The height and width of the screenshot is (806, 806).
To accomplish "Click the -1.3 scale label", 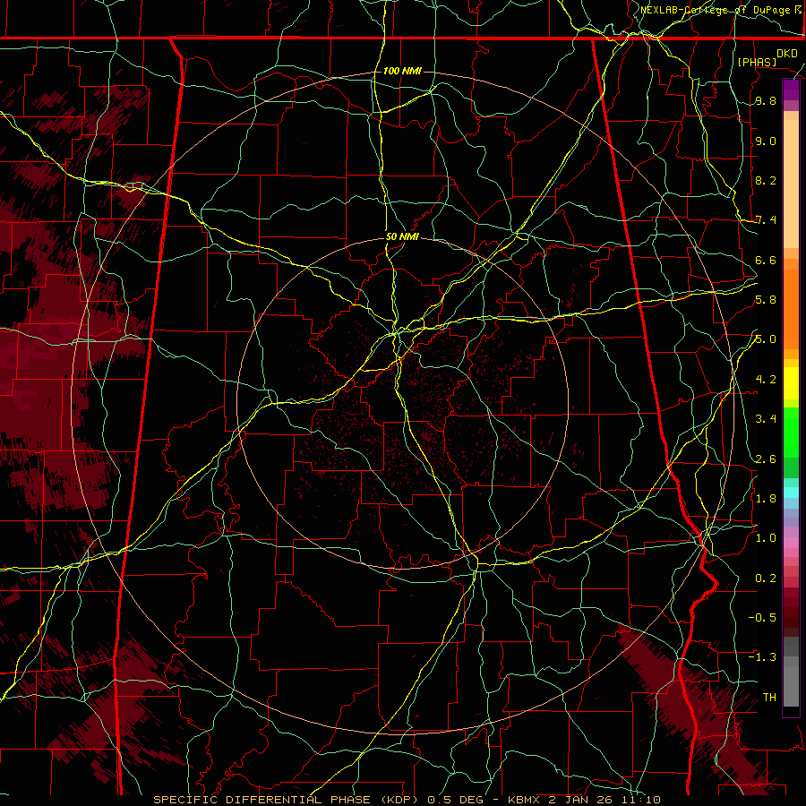I will (x=762, y=657).
